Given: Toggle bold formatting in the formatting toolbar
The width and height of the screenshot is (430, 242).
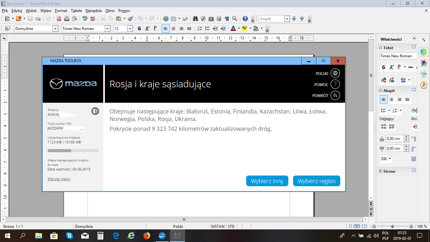Looking at the screenshot, I should tap(139, 29).
